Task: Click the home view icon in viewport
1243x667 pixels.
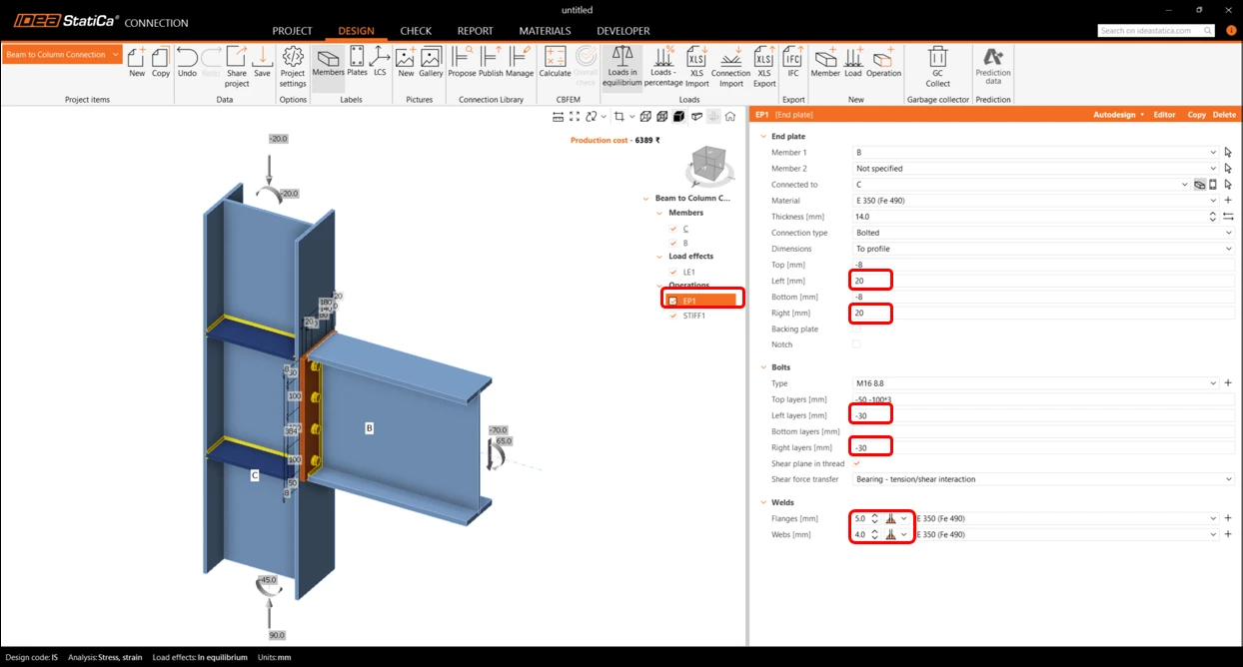Action: [730, 117]
